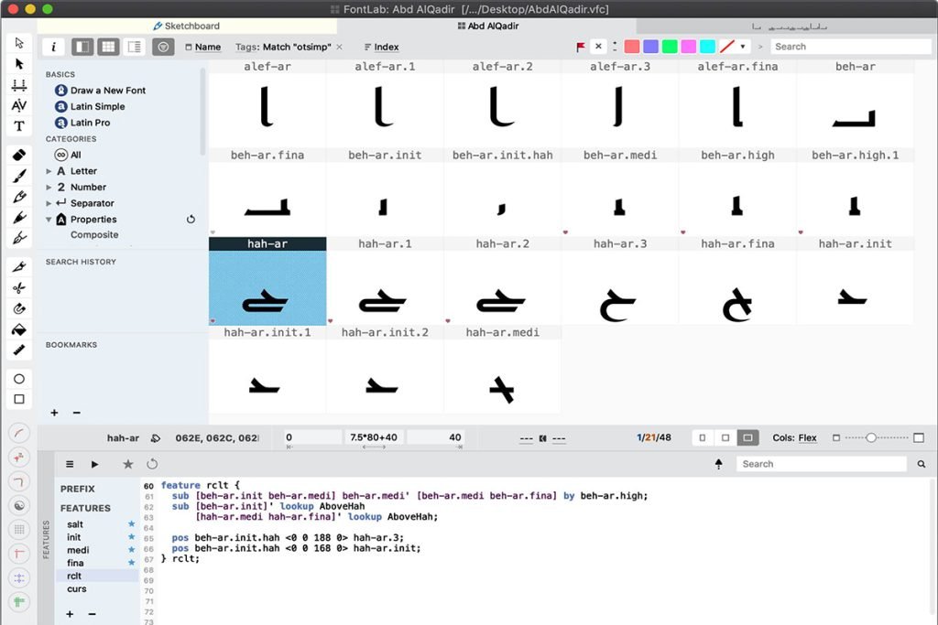Screen dimensions: 938x625
Task: Select the Kerning tool (AV icon)
Action: [19, 106]
